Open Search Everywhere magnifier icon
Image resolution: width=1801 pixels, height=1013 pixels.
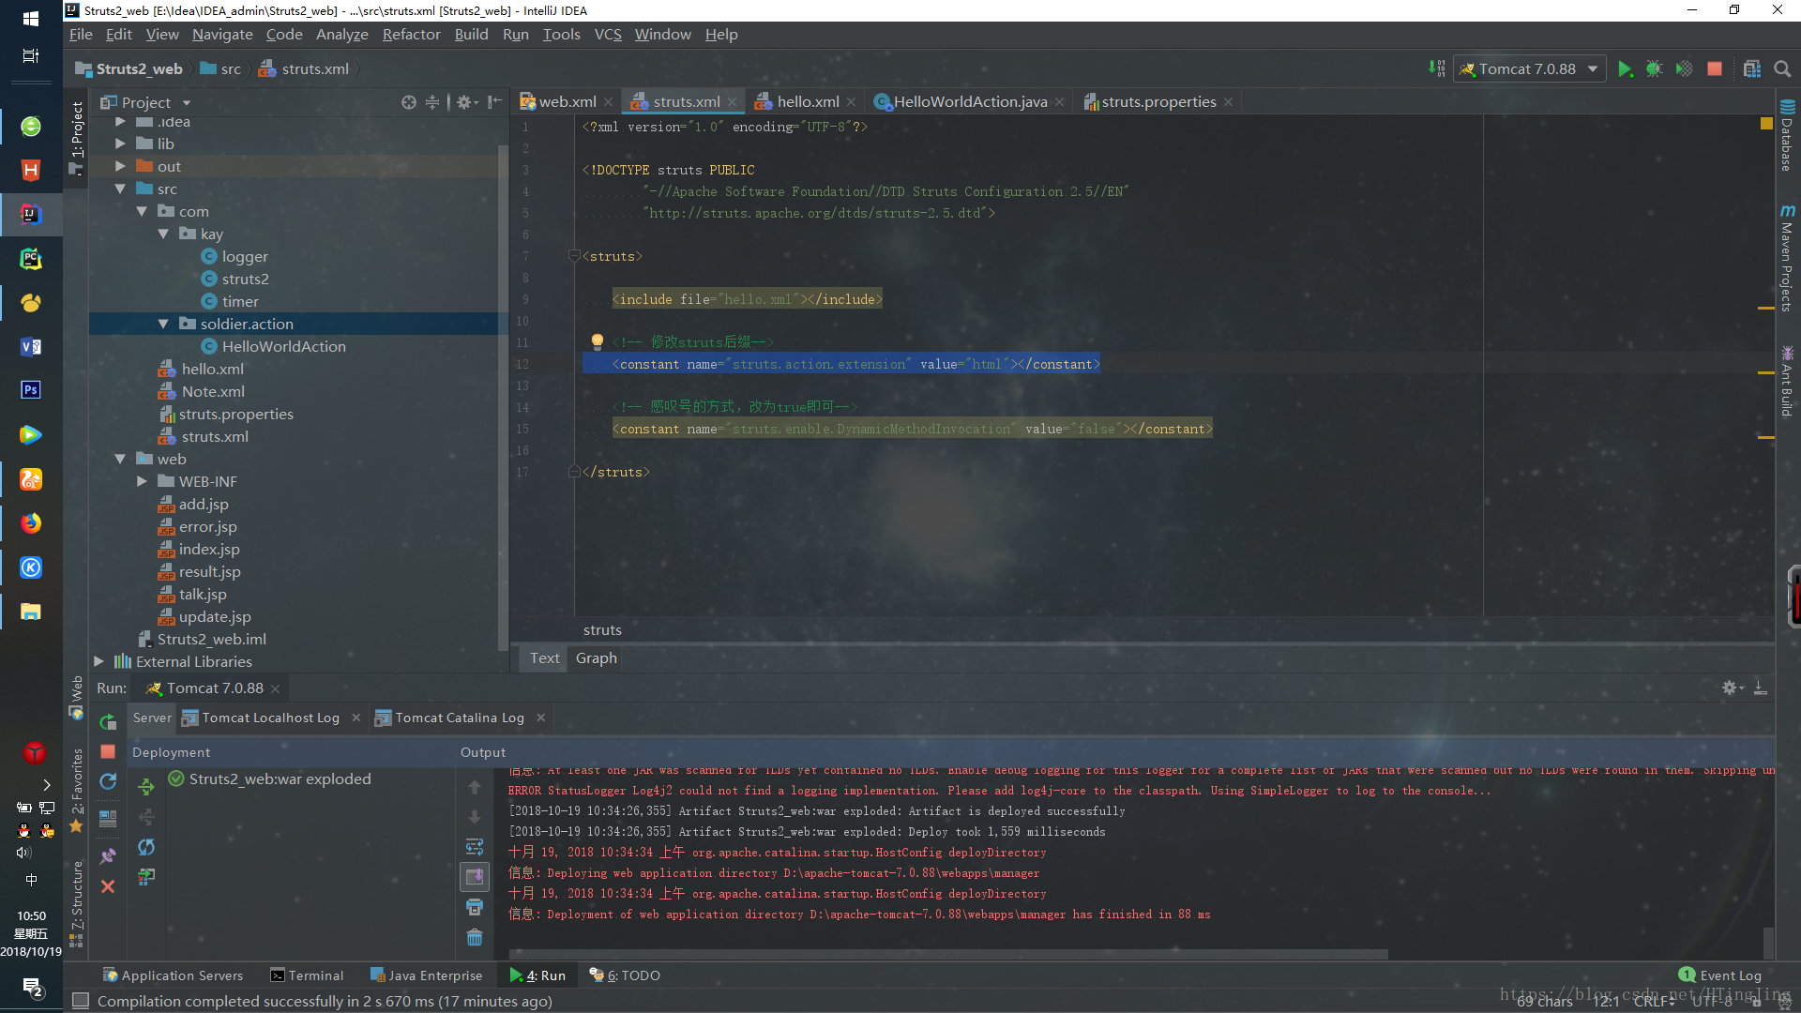pos(1782,69)
